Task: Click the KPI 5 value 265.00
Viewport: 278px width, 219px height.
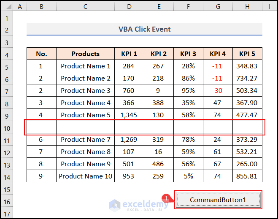Action: click(247, 164)
